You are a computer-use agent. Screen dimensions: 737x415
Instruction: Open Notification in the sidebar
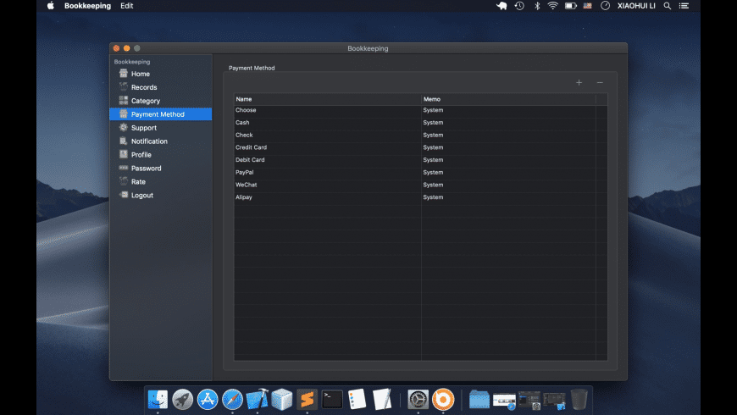pyautogui.click(x=149, y=141)
